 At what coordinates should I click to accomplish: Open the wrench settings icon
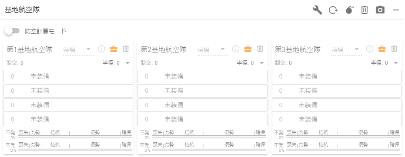click(318, 10)
